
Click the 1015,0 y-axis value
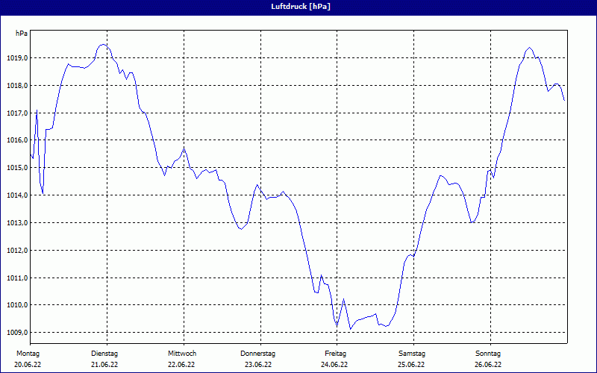click(16, 168)
